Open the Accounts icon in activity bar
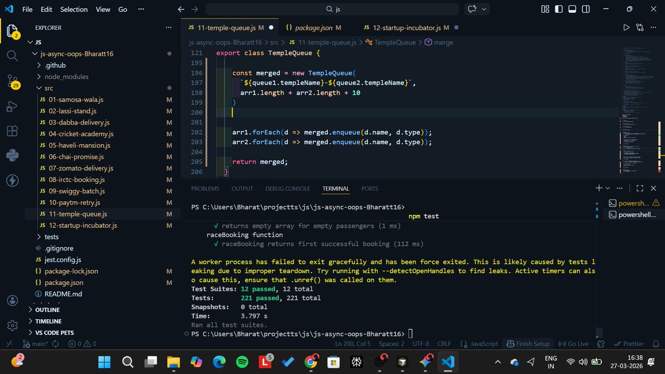665x374 pixels. pos(12,300)
